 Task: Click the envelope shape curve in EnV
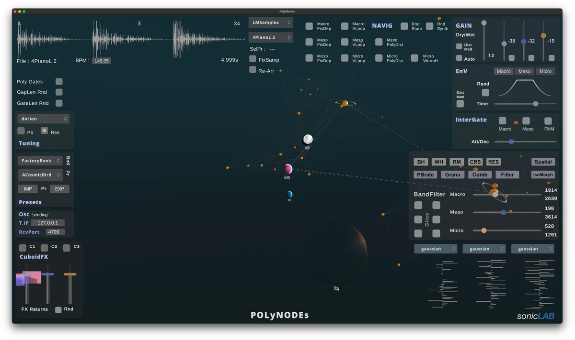pos(525,88)
